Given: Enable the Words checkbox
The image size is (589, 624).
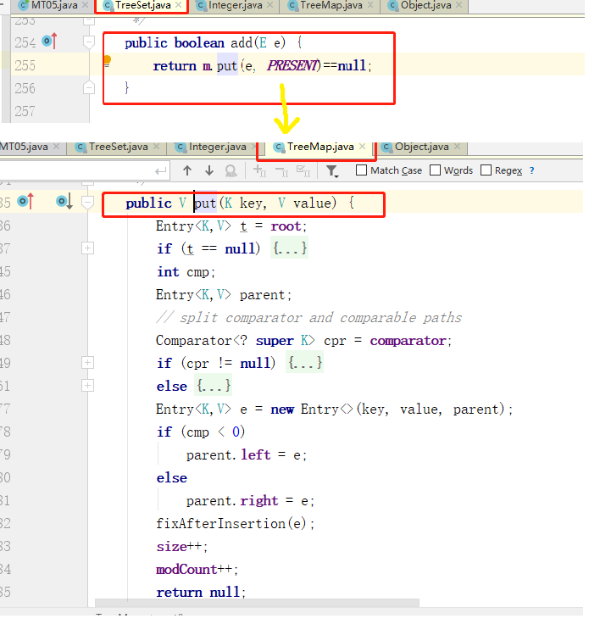Looking at the screenshot, I should 436,170.
